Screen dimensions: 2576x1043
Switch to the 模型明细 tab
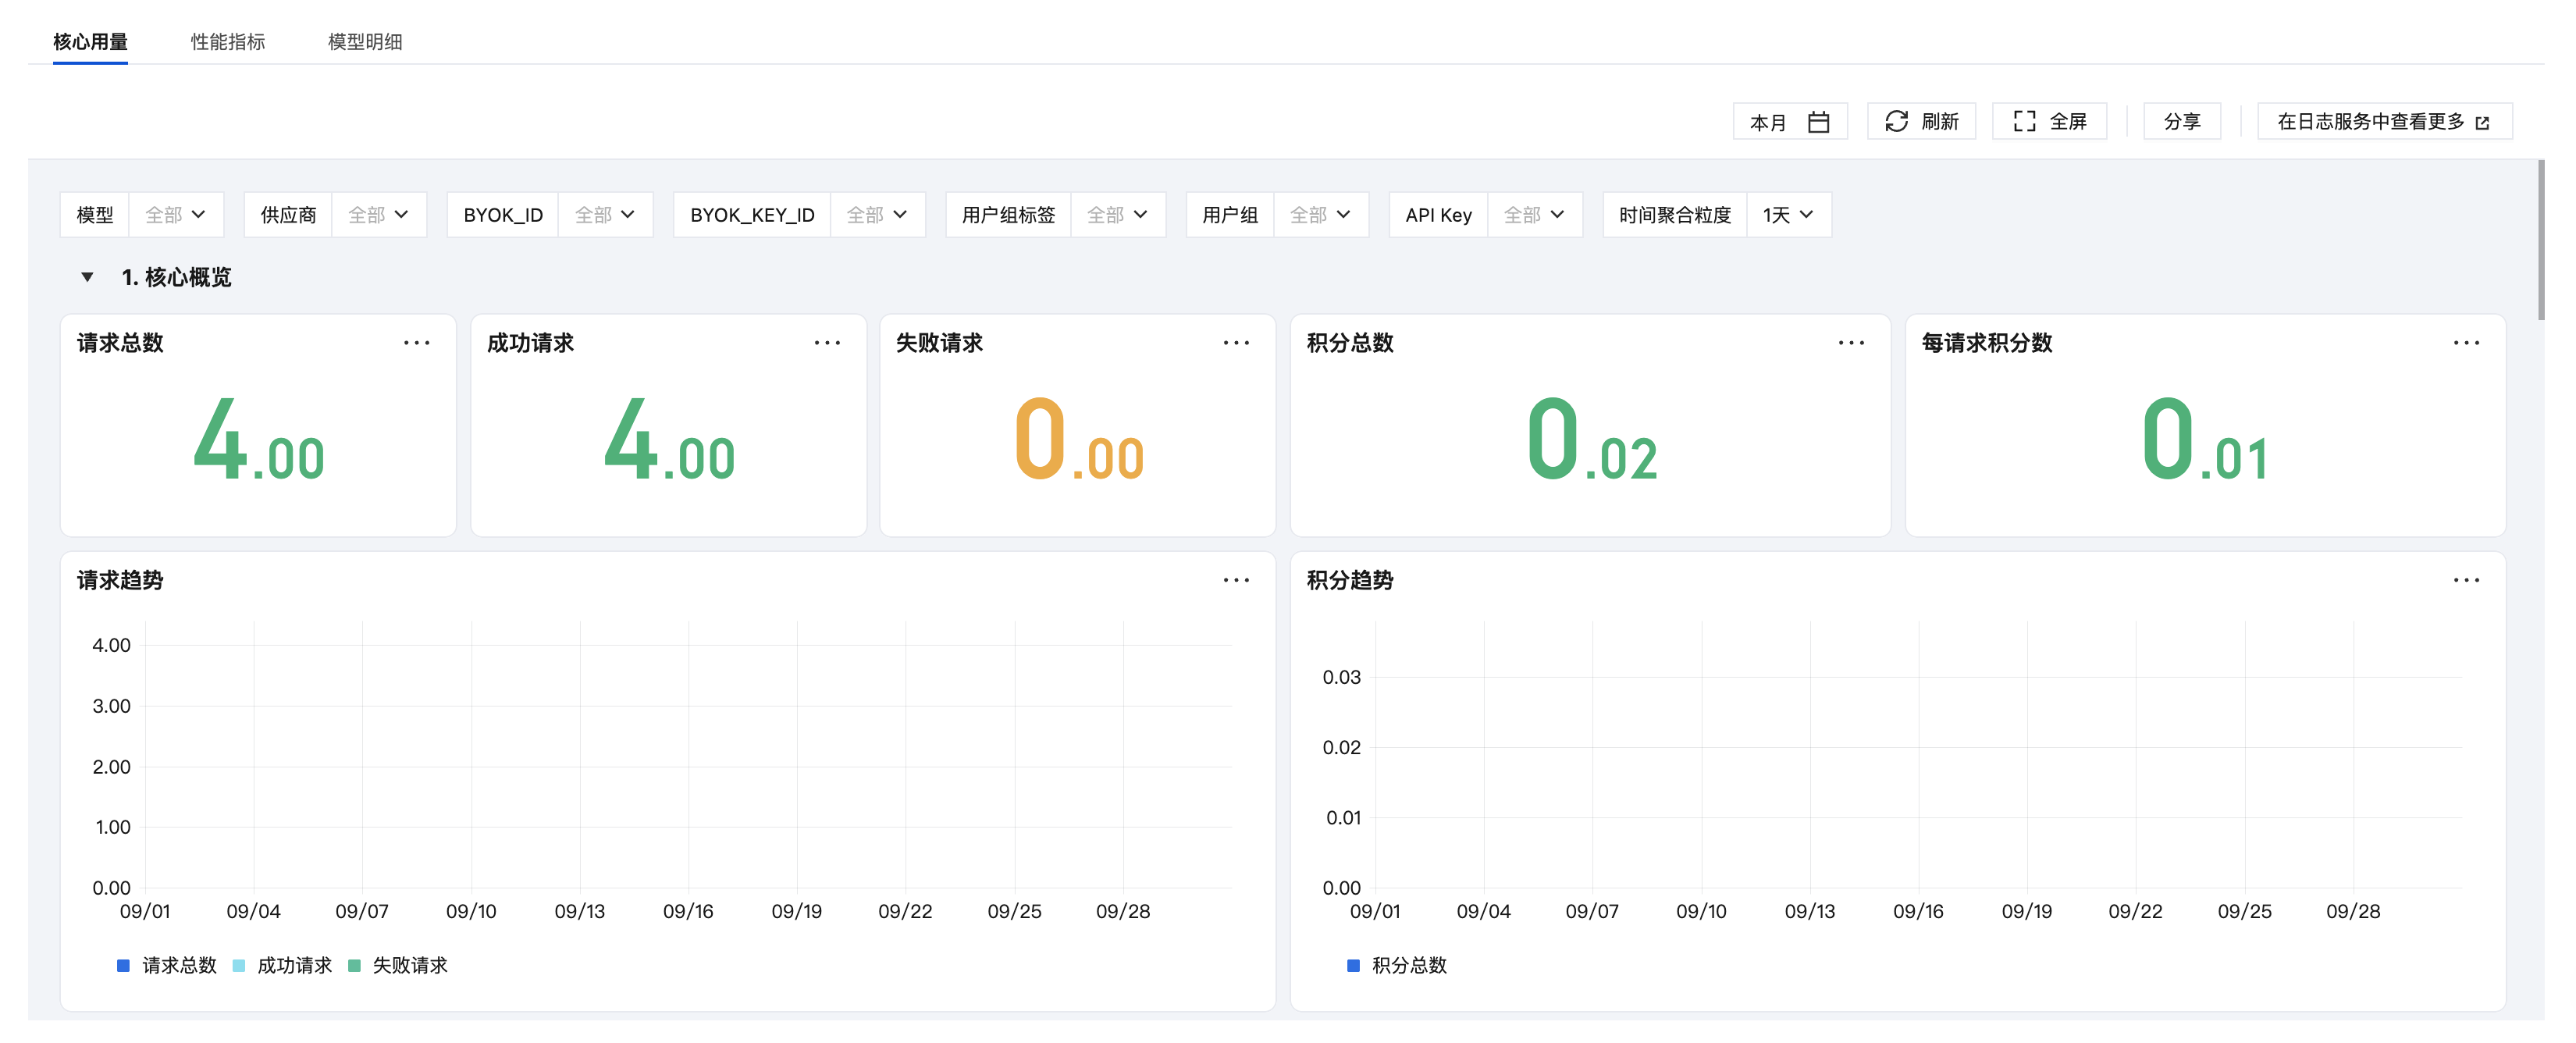click(365, 42)
